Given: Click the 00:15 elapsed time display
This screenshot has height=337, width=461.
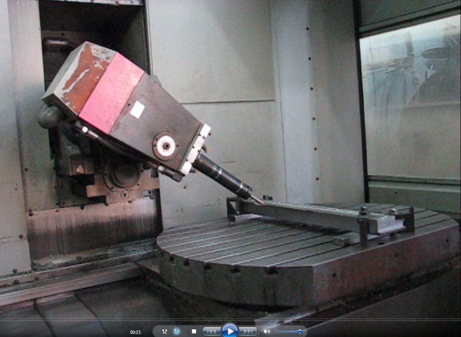Looking at the screenshot, I should (x=135, y=332).
